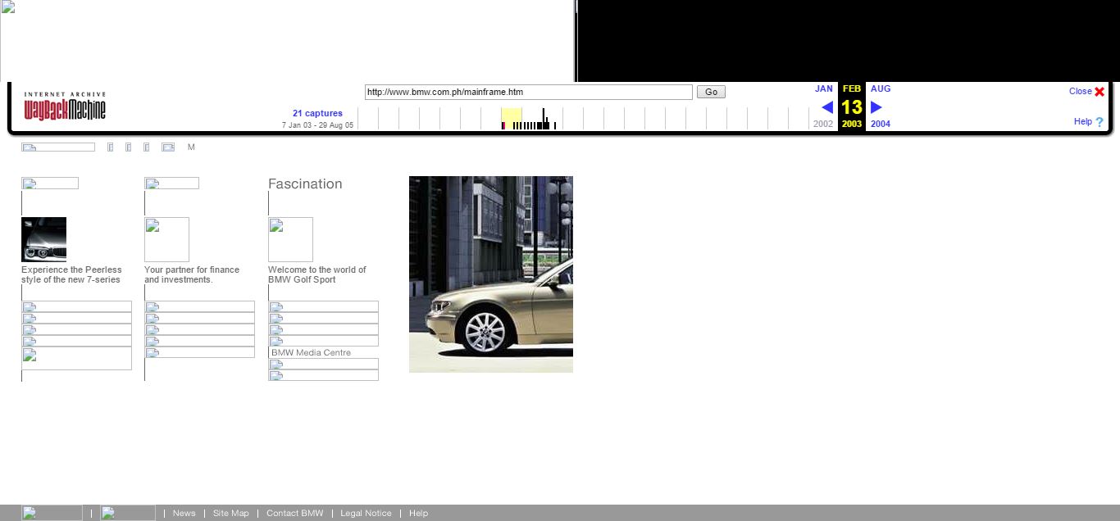Click 'Experience the Peerless style' text
Viewport: 1120px width, 521px height.
(71, 274)
